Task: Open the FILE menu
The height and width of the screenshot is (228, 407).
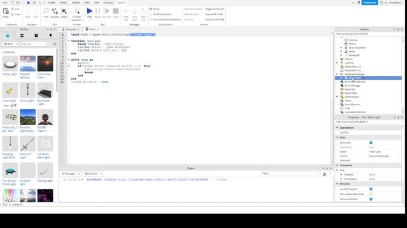Action: point(4,3)
